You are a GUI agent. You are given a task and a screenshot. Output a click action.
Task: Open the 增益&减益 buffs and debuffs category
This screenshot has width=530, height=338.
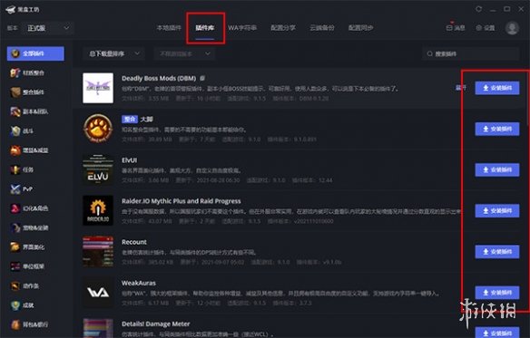pyautogui.click(x=30, y=150)
